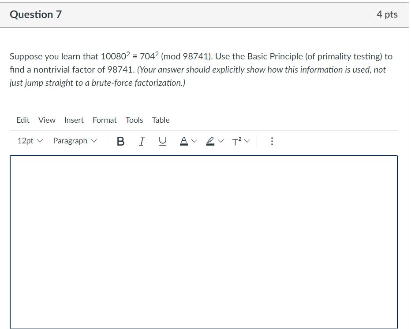Image resolution: width=411 pixels, height=329 pixels.
Task: Expand superscript/subscript options chevron
Action: 247,141
